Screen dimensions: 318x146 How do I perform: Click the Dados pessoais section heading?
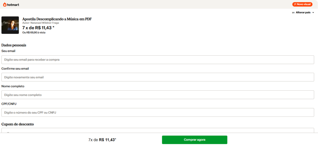(14, 45)
